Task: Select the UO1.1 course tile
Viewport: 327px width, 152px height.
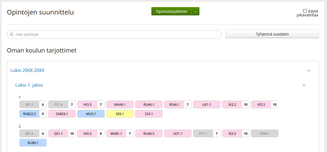Action: (x=178, y=133)
